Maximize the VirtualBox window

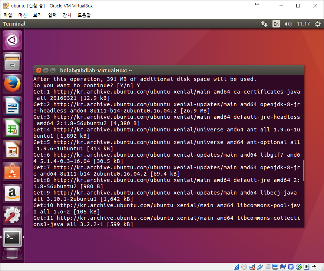(x=298, y=6)
